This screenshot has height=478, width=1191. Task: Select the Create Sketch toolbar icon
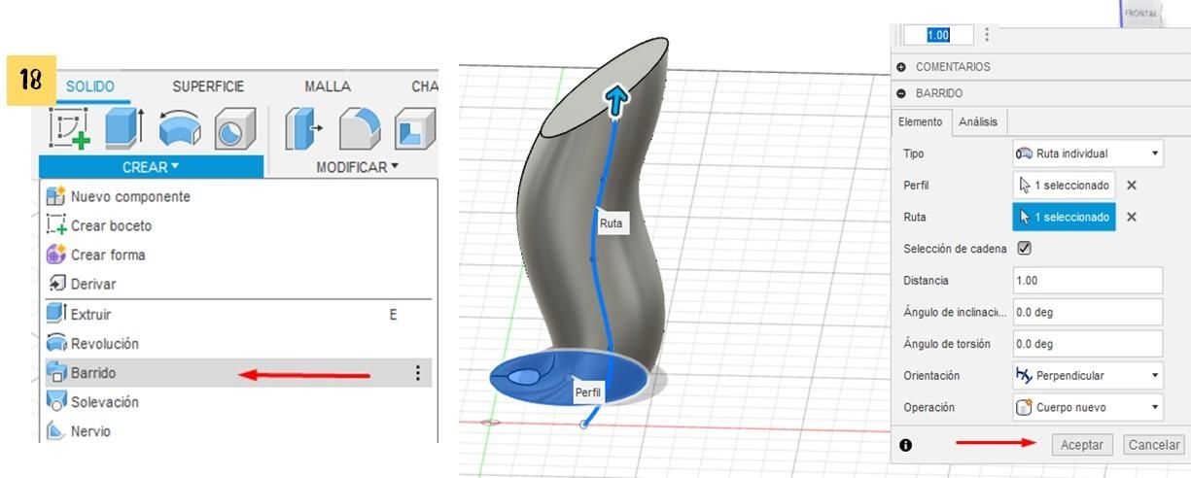(69, 127)
